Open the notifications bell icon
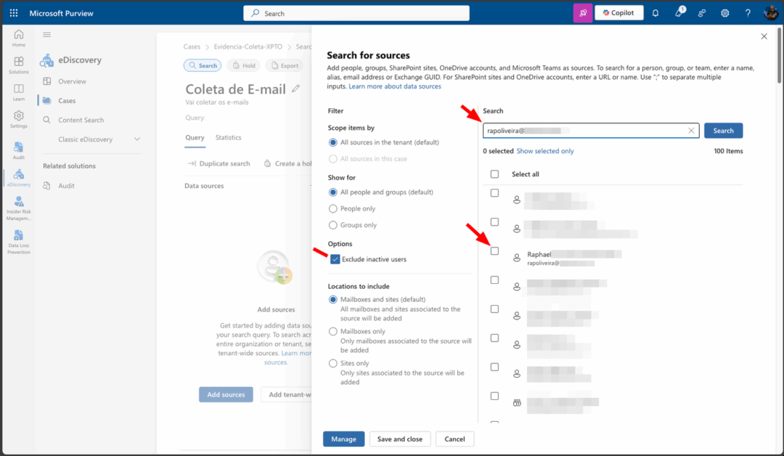Screen dimensions: 784x456 point(655,13)
